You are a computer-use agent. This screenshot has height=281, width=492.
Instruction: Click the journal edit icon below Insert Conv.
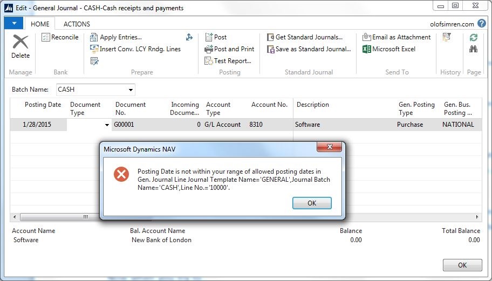(94, 61)
